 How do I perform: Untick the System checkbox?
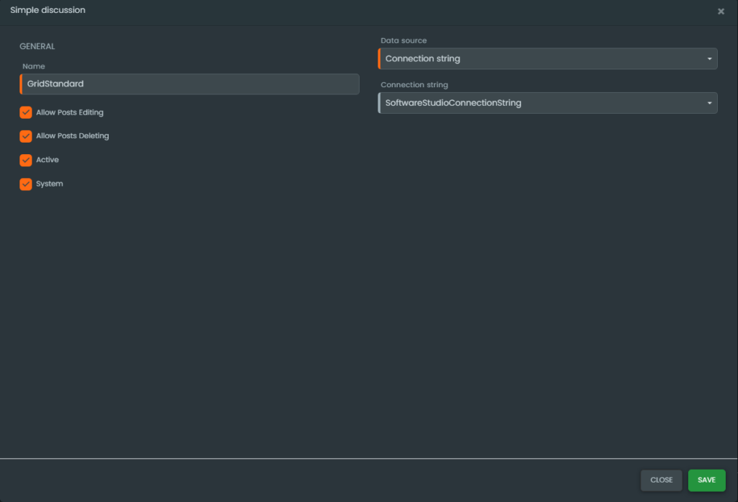pos(26,184)
